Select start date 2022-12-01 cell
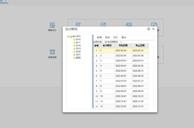Viewport: 194px width, 128px height. [x=123, y=106]
